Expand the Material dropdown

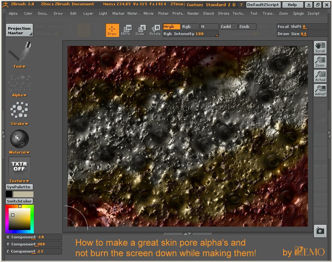(19, 152)
